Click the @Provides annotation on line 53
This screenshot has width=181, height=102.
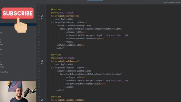[56, 9]
